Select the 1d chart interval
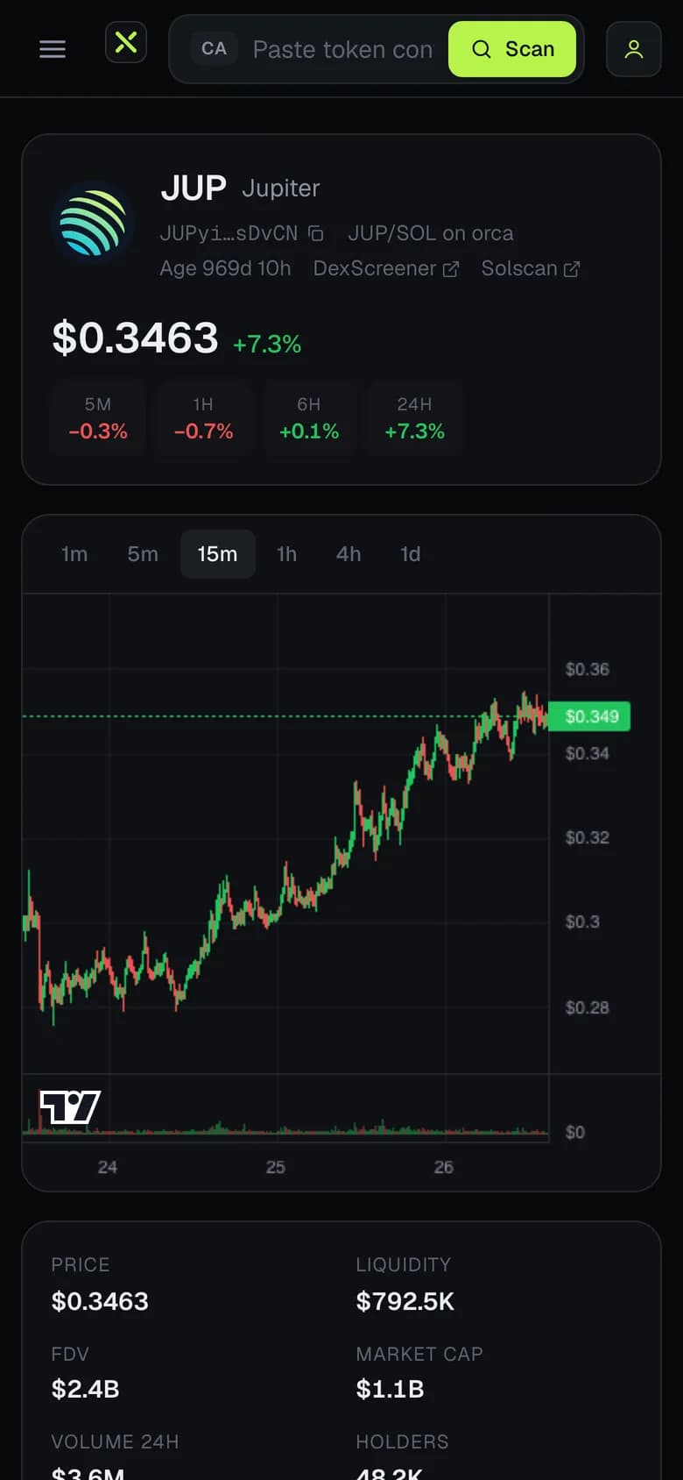This screenshot has width=683, height=1480. pyautogui.click(x=410, y=554)
